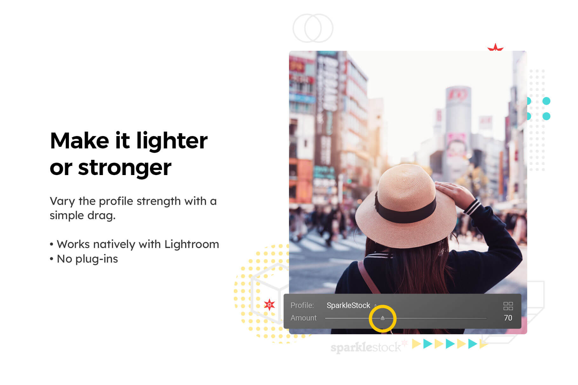
Task: Click the last teal triangle in the row
Action: coord(473,343)
